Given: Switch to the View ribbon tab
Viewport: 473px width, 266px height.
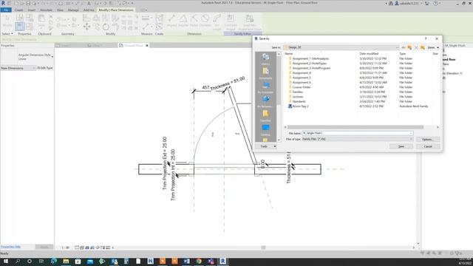Looking at the screenshot, I should (60, 10).
